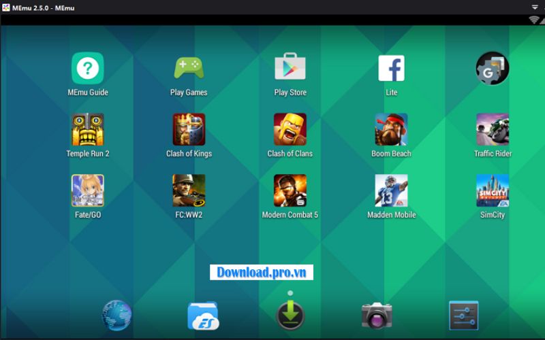Screen dimensions: 545x340
Task: Open the Downloads app in dock
Action: tap(290, 315)
